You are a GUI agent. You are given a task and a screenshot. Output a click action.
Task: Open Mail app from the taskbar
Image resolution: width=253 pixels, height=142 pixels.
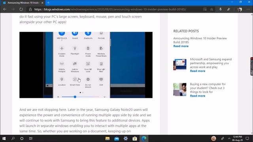[117, 138]
